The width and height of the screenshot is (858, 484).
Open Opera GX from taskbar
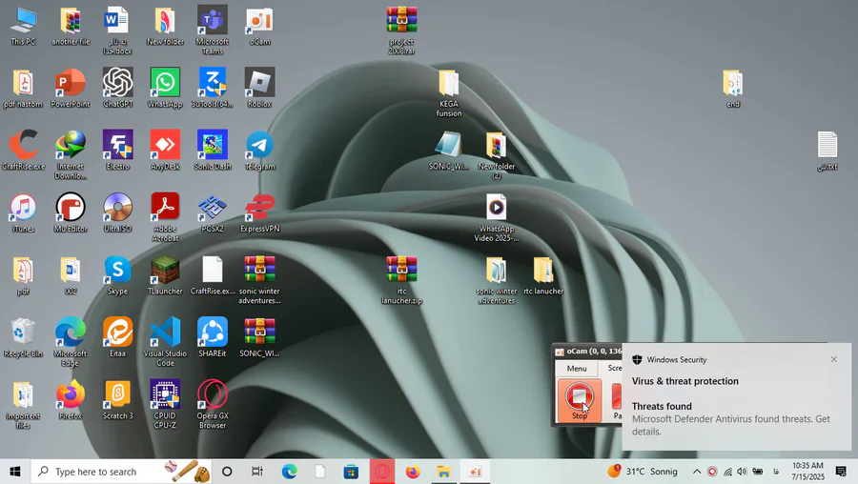click(x=382, y=472)
